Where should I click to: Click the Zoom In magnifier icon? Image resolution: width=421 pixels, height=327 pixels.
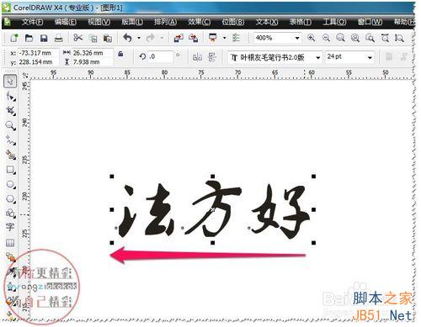(x=311, y=38)
